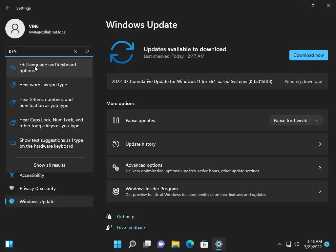Image resolution: width=336 pixels, height=252 pixels.
Task: Click the More options section label
Action: tap(120, 103)
